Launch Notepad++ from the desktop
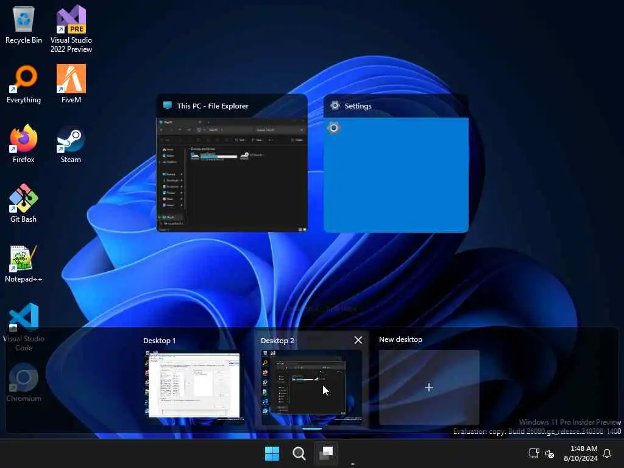This screenshot has width=624, height=468. tap(23, 263)
